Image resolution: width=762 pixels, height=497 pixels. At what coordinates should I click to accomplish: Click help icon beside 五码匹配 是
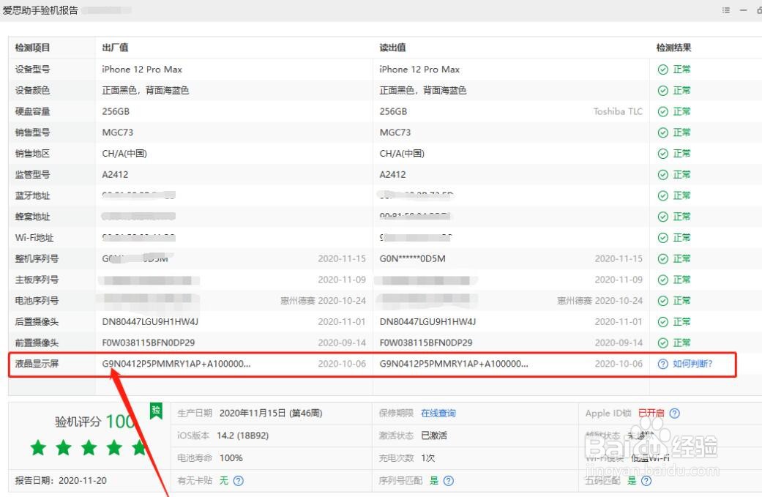pos(646,480)
